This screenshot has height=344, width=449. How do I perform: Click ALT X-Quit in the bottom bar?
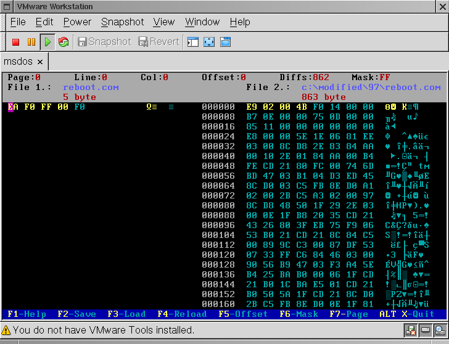pyautogui.click(x=407, y=314)
